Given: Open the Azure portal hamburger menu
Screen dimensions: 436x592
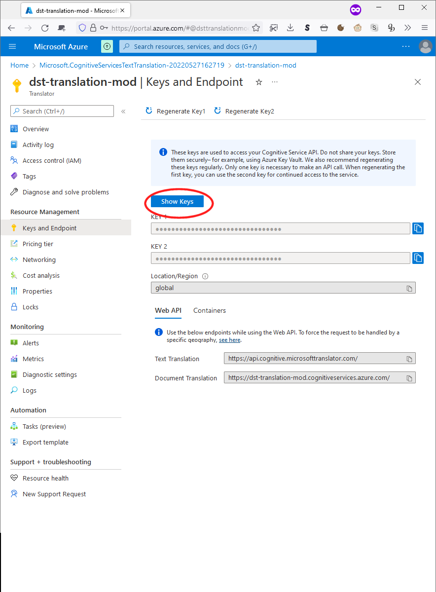Looking at the screenshot, I should pyautogui.click(x=12, y=46).
